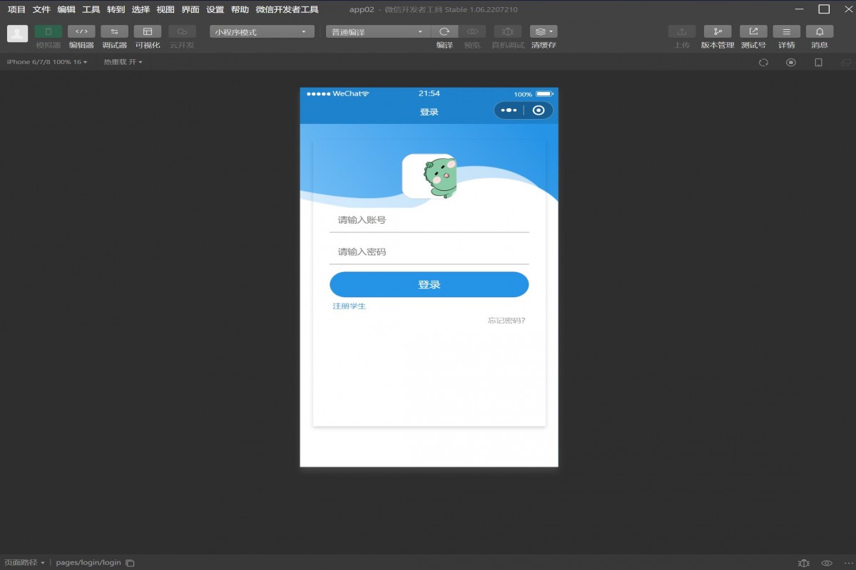Screen dimensions: 856x570
Task: Open 版本管理 version control panel
Action: (717, 32)
